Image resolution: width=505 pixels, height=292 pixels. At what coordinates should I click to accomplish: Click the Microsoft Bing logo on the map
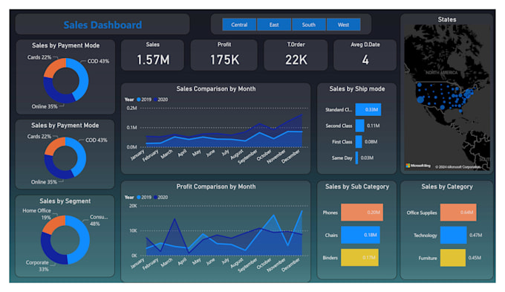[418, 166]
